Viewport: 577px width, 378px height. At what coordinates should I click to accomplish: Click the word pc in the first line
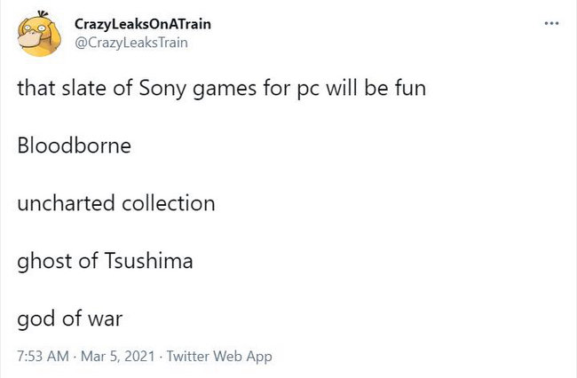tap(308, 91)
